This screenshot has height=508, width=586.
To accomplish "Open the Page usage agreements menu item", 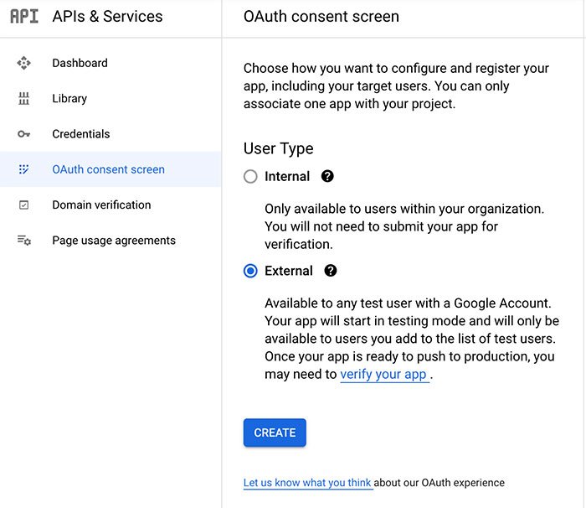I will point(114,241).
